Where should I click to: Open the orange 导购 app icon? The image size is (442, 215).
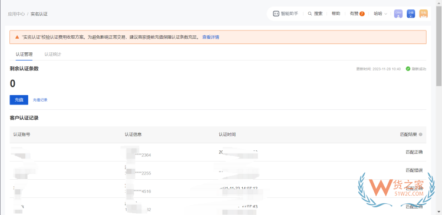coord(423,14)
